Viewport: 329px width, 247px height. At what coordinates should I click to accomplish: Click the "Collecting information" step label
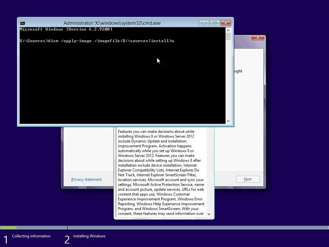31,236
